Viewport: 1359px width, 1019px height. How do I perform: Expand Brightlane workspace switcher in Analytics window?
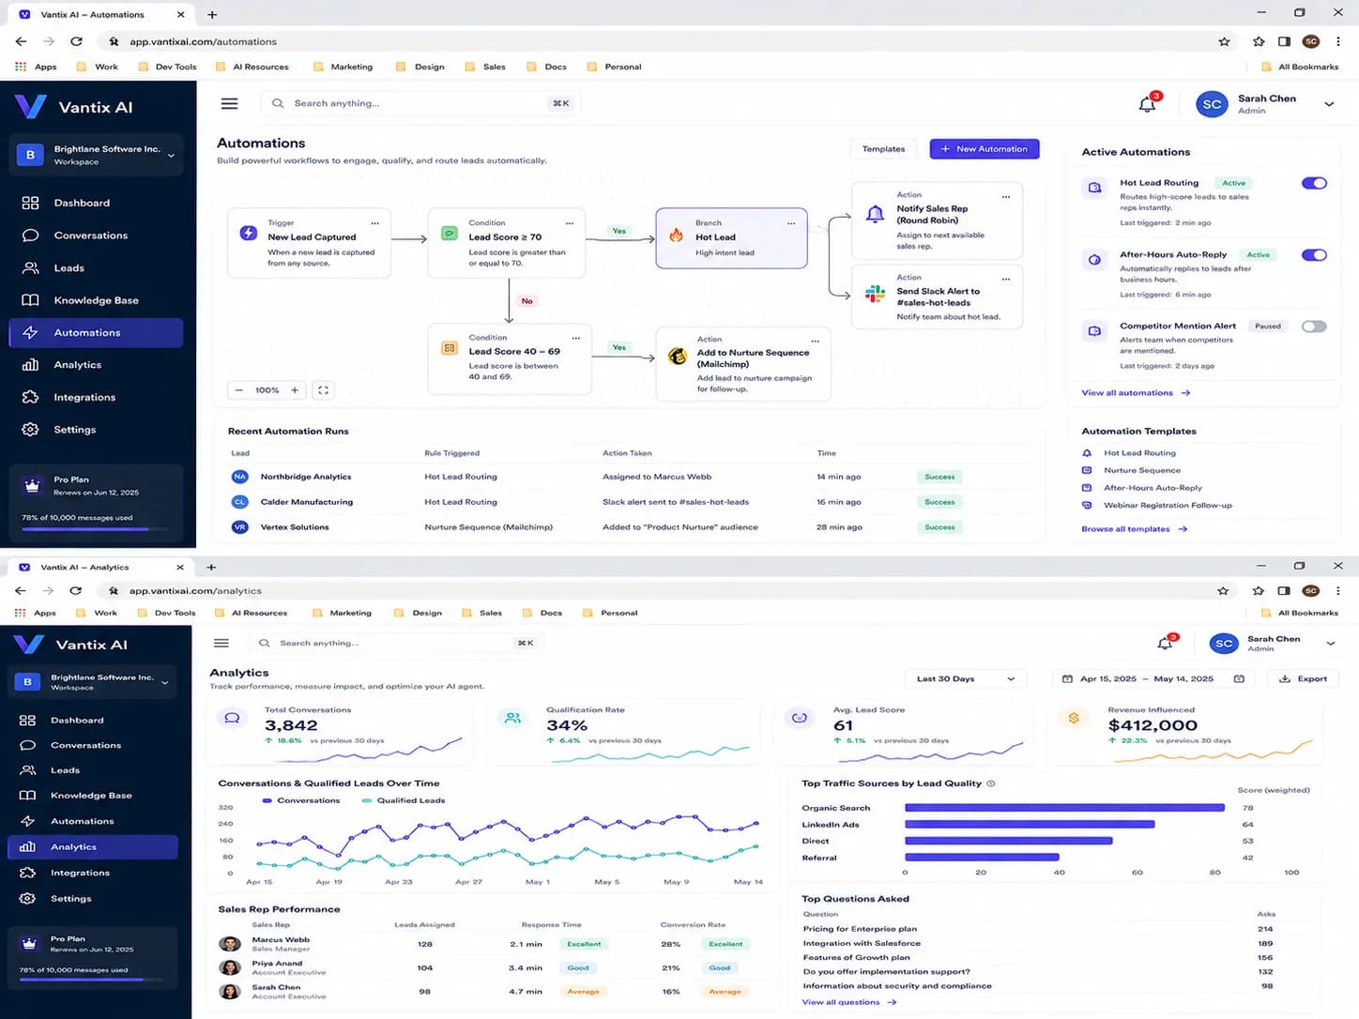click(x=94, y=682)
